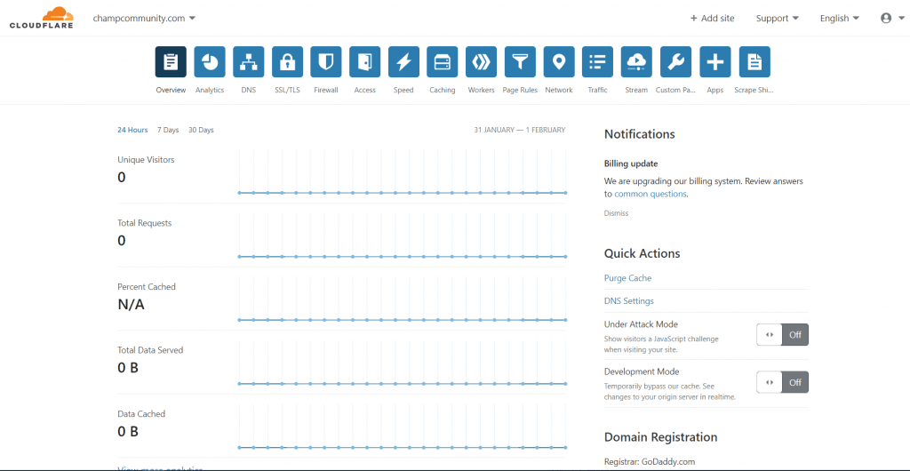Open the DNS Settings quick action
910x471 pixels.
pyautogui.click(x=628, y=301)
